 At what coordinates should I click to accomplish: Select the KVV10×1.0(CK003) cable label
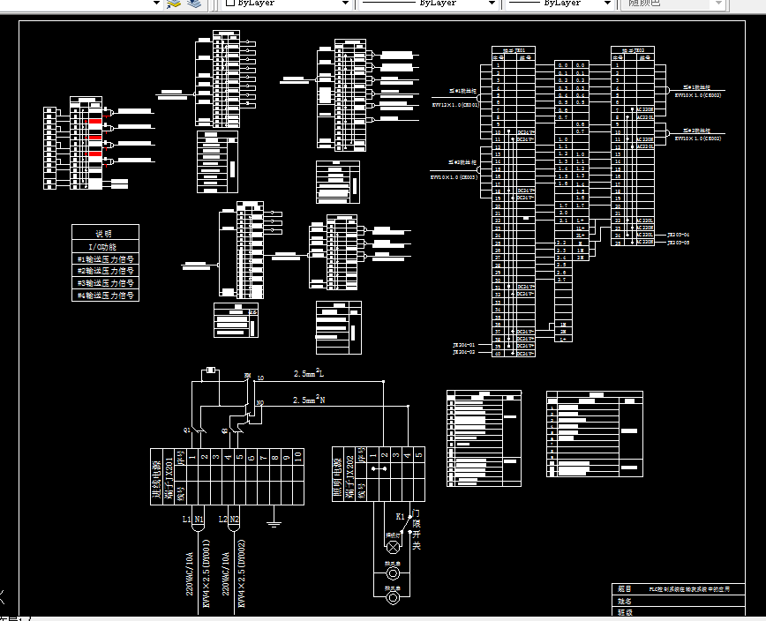(454, 177)
